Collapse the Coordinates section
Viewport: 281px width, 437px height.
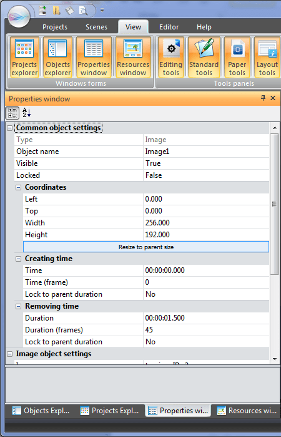click(x=18, y=187)
